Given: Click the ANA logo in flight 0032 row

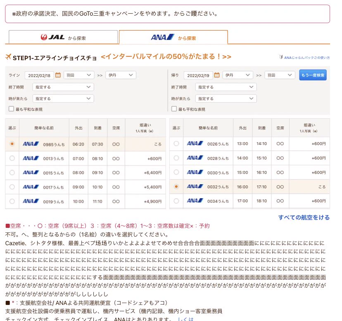Looking at the screenshot, I should click(195, 187).
